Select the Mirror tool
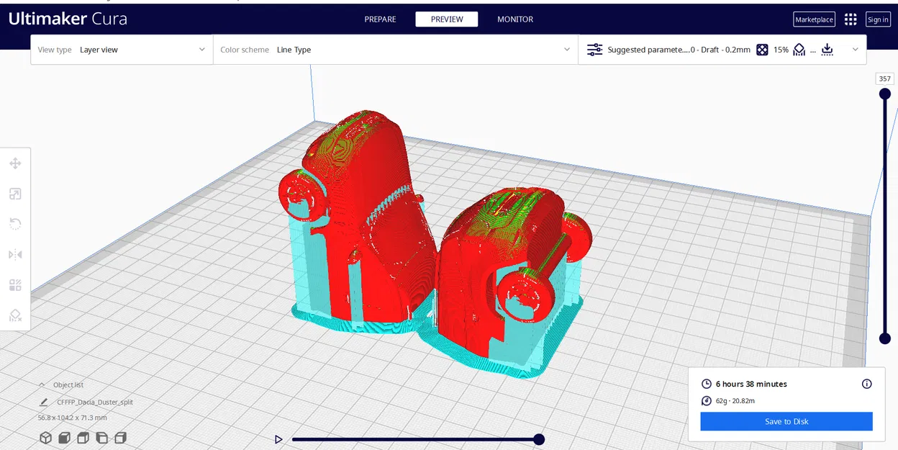 click(15, 254)
